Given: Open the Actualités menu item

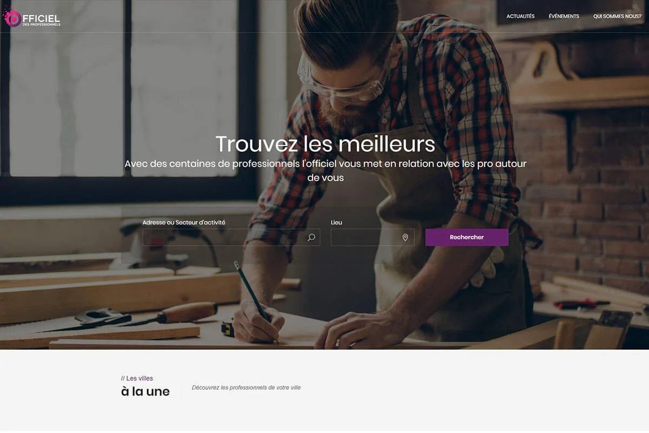Looking at the screenshot, I should [520, 16].
